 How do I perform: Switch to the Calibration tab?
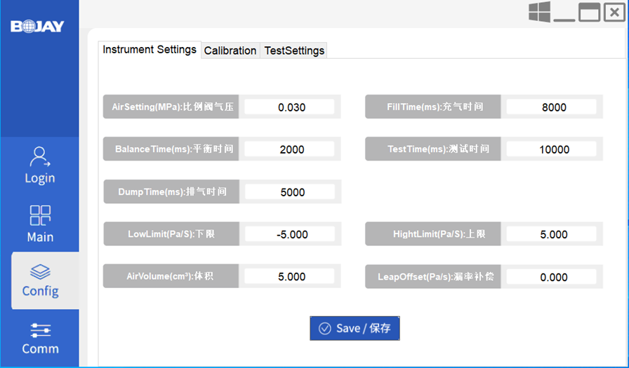230,50
